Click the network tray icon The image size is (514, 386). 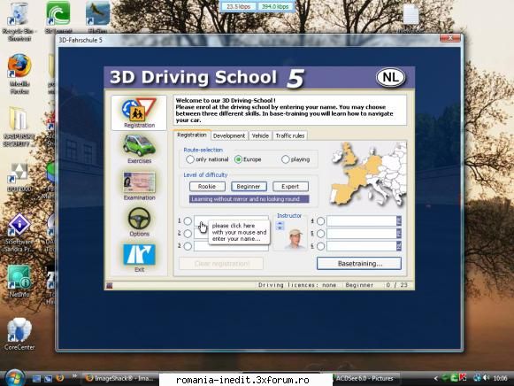point(477,378)
